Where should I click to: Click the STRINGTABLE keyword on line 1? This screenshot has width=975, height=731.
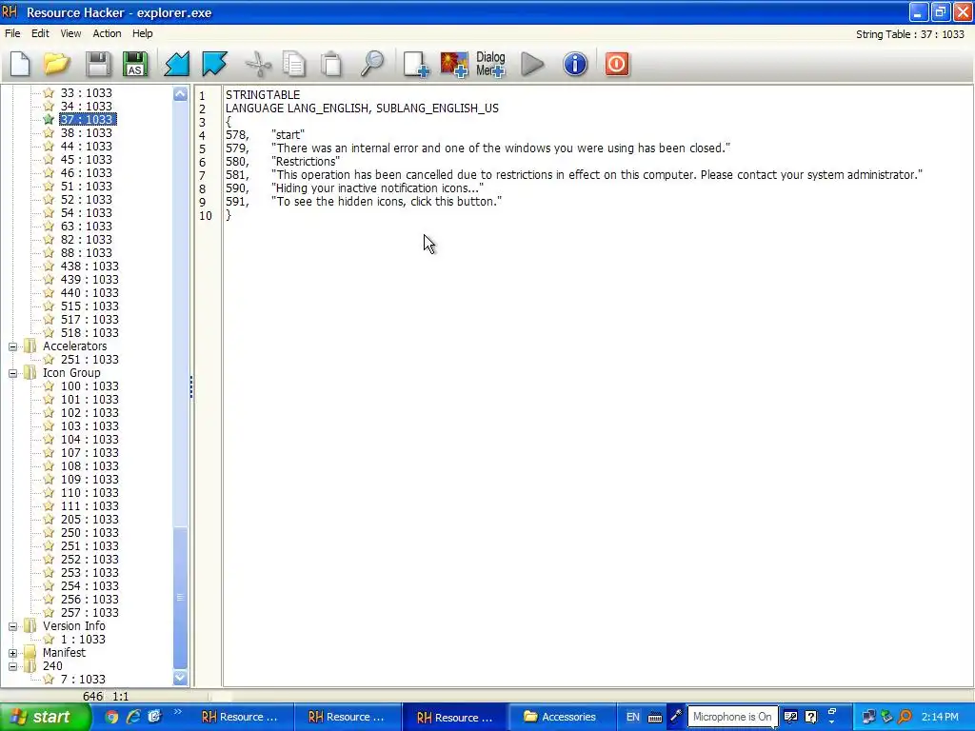[263, 94]
